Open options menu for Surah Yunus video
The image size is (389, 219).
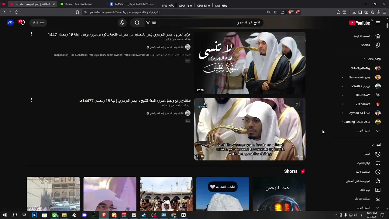click(x=31, y=34)
